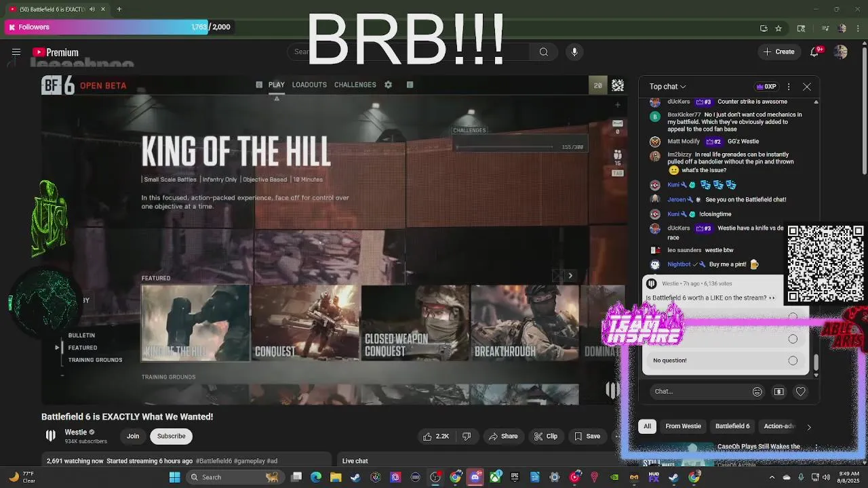Click the Conquest mode thumbnail in video
The width and height of the screenshot is (868, 488).
(x=306, y=323)
